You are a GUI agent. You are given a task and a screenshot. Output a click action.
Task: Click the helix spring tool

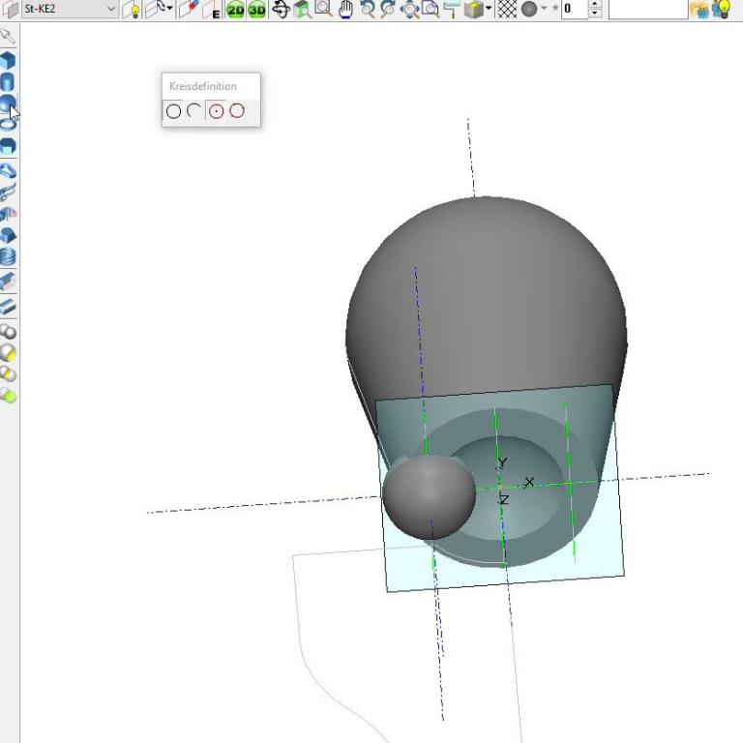click(x=8, y=256)
